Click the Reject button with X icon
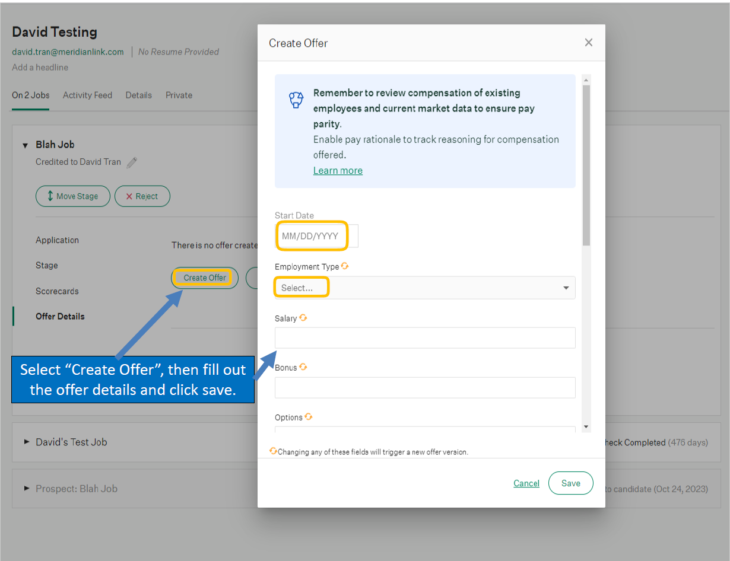730x561 pixels. coord(142,196)
